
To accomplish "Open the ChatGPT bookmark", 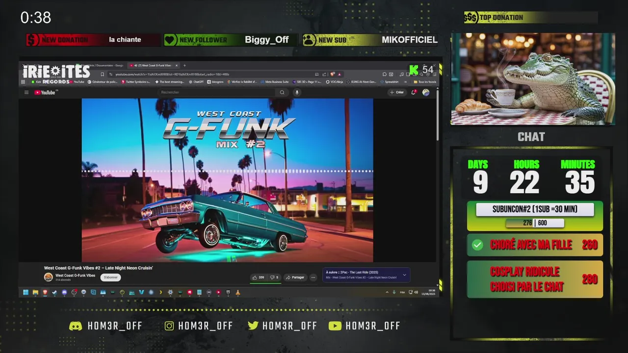I will click(x=196, y=82).
